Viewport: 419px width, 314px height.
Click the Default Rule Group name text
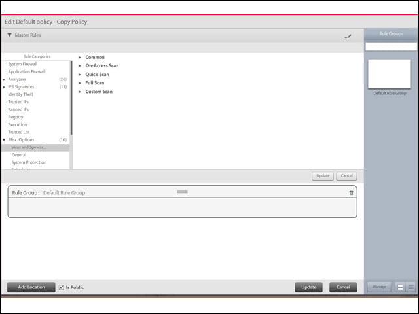click(64, 192)
